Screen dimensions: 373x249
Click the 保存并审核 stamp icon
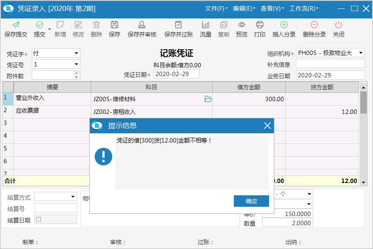pyautogui.click(x=142, y=25)
